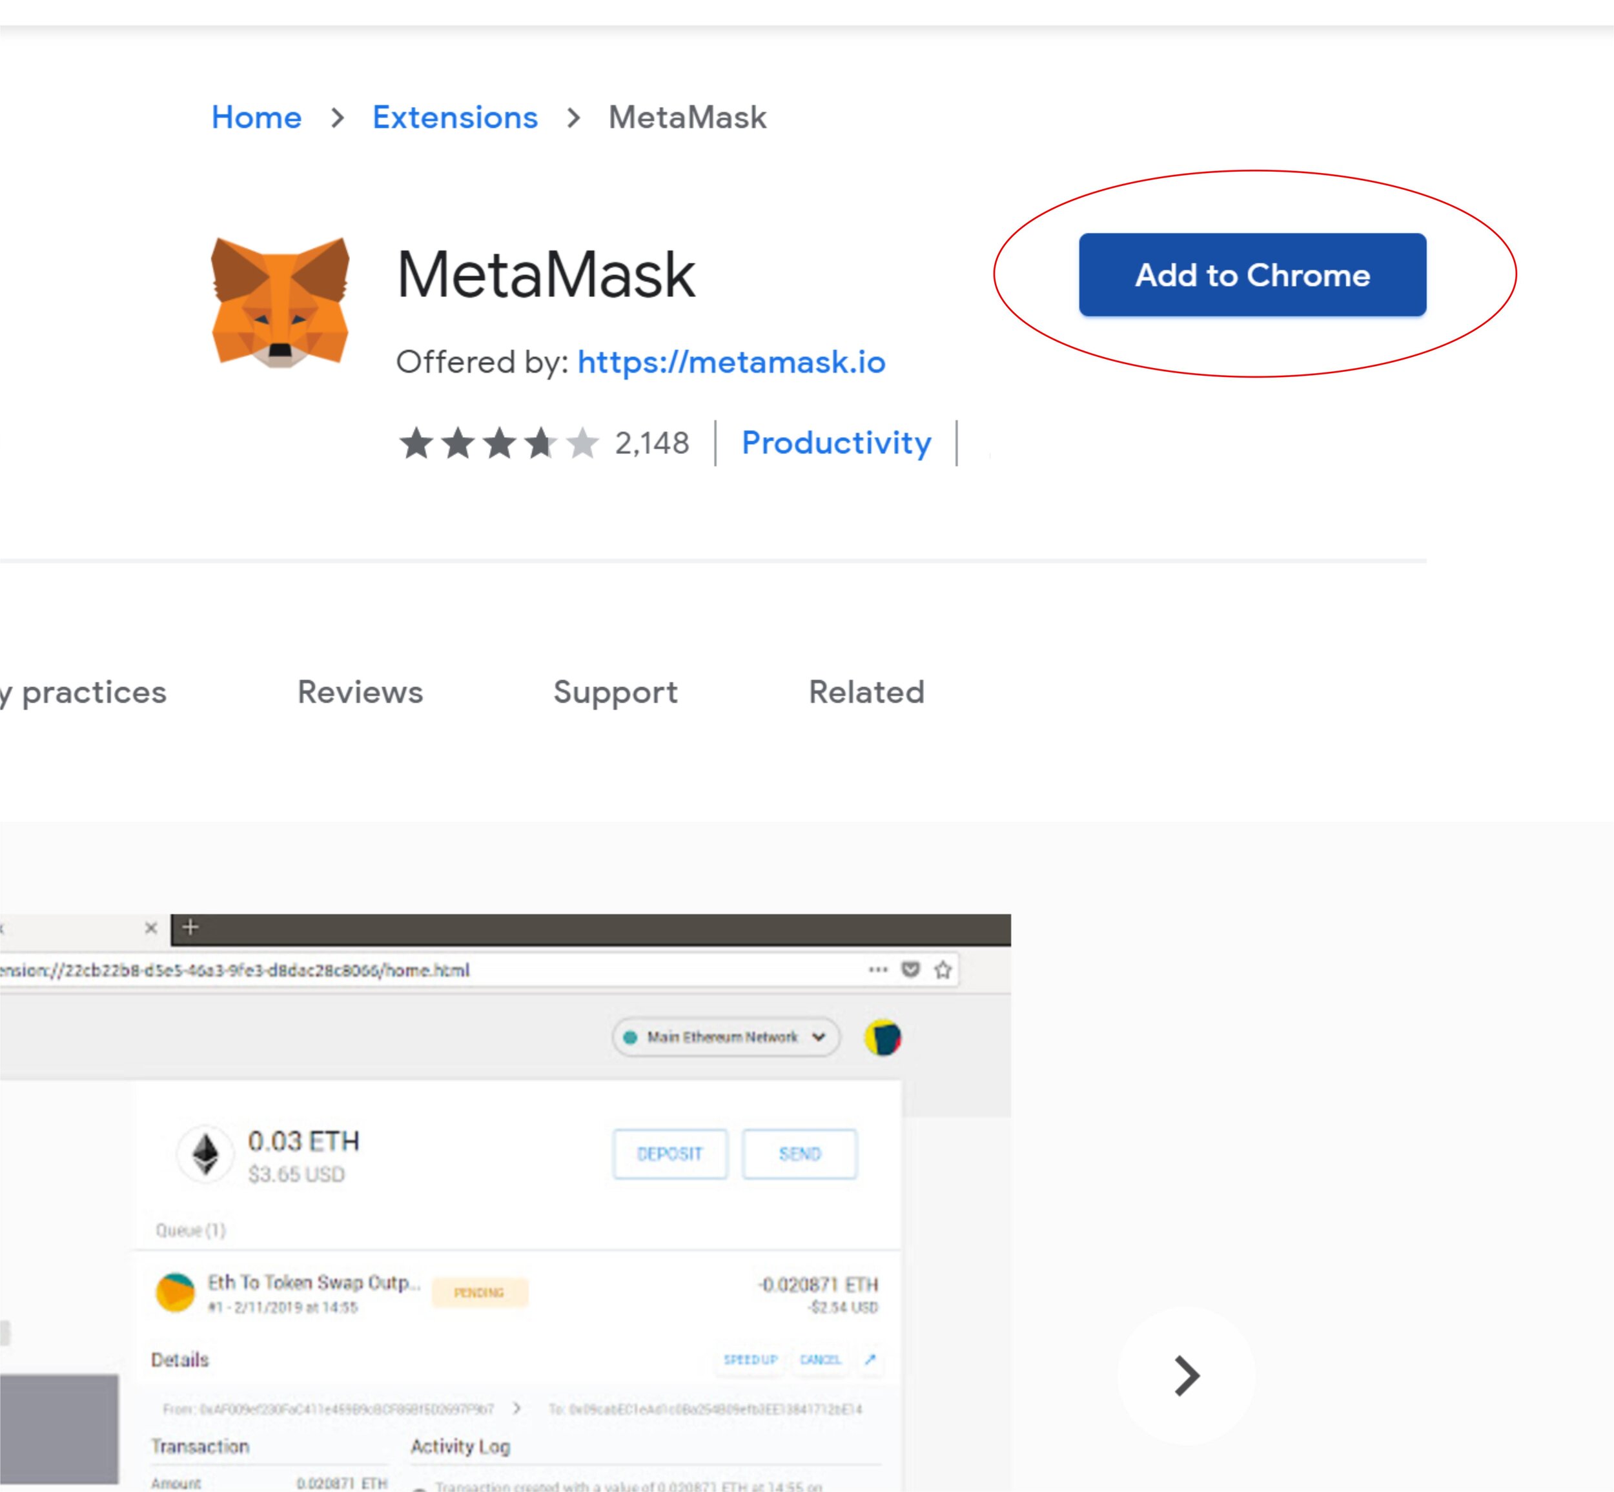Click the Ethereum diamond logo icon
The image size is (1614, 1492).
pos(206,1154)
